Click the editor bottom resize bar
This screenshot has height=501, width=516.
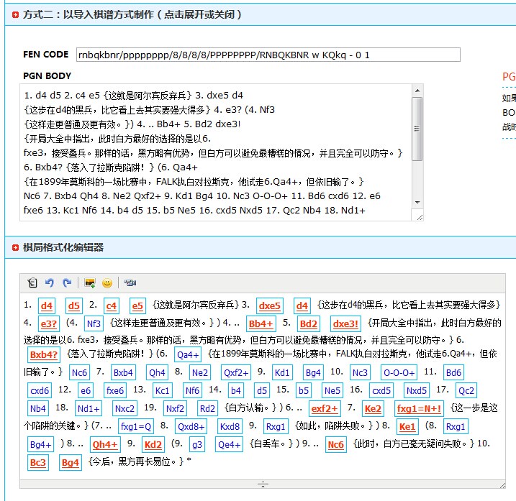[x=263, y=484]
